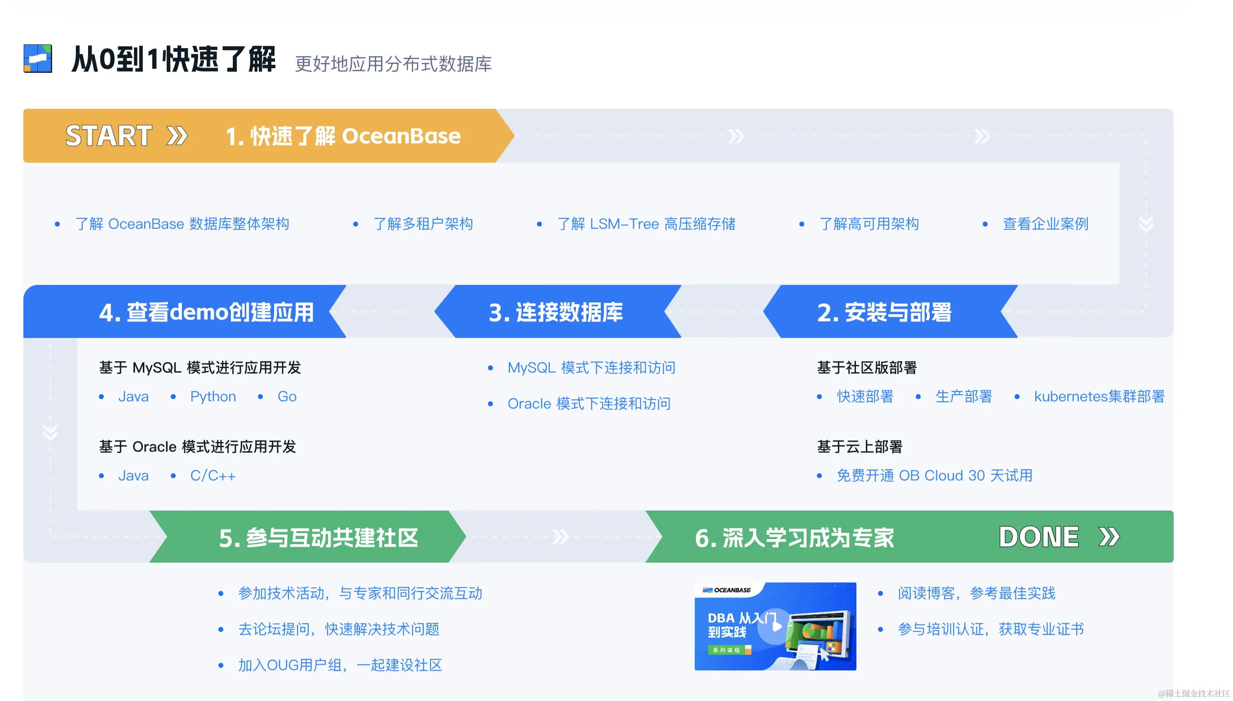The width and height of the screenshot is (1233, 701).
Task: Open 查看企业案例 link
Action: 1045,224
